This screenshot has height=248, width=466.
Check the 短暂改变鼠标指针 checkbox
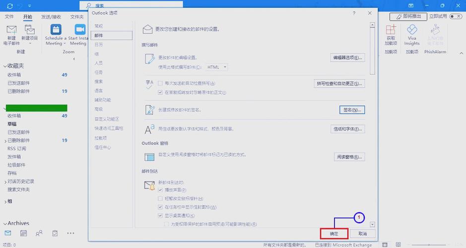(160, 198)
